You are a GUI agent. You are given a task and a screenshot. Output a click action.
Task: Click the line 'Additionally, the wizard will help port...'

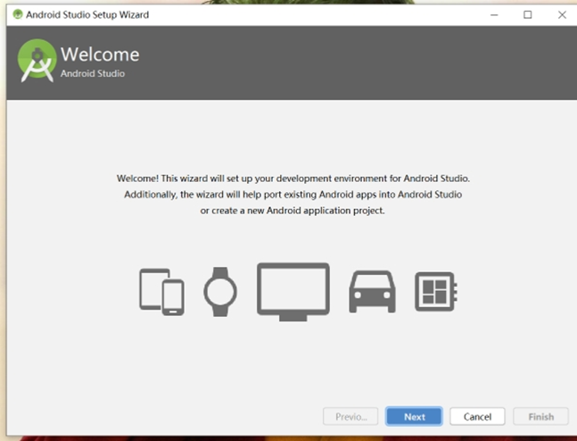tap(293, 195)
